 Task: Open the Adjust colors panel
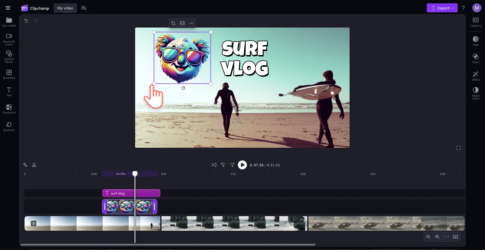(x=475, y=93)
